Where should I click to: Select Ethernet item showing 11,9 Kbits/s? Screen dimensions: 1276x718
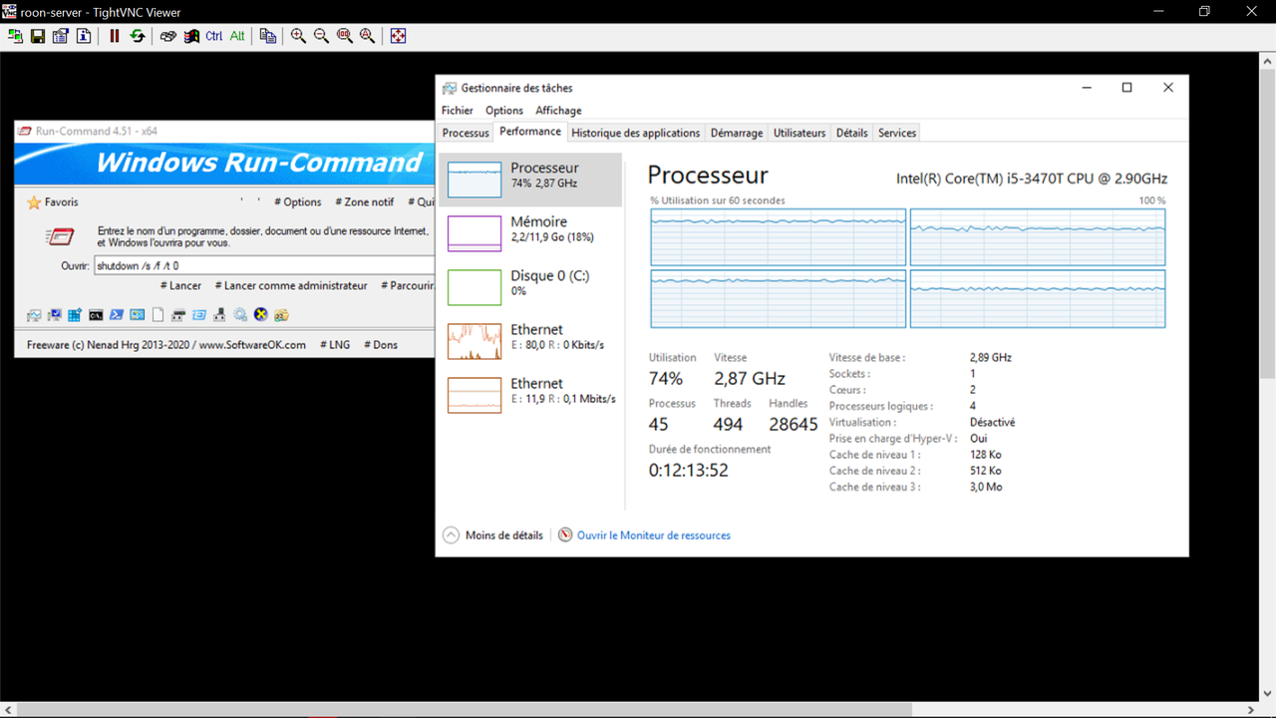pyautogui.click(x=530, y=395)
